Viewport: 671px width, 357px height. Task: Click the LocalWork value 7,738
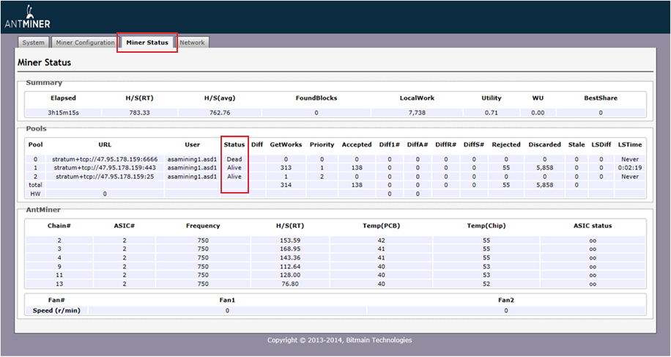coord(417,113)
